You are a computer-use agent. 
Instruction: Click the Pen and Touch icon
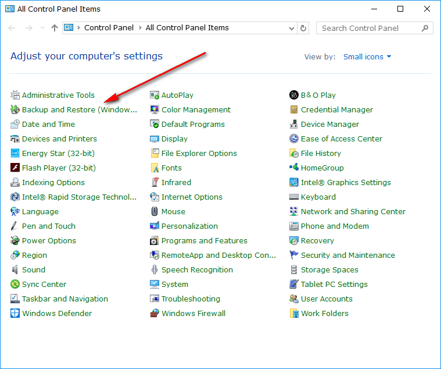[15, 226]
